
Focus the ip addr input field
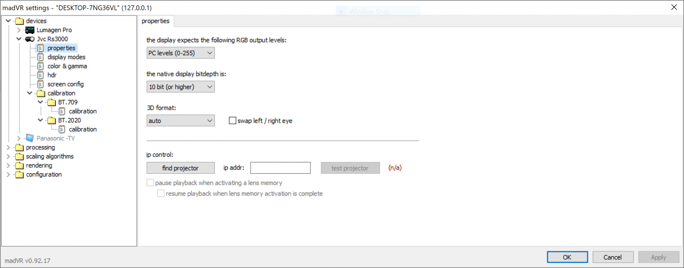280,168
